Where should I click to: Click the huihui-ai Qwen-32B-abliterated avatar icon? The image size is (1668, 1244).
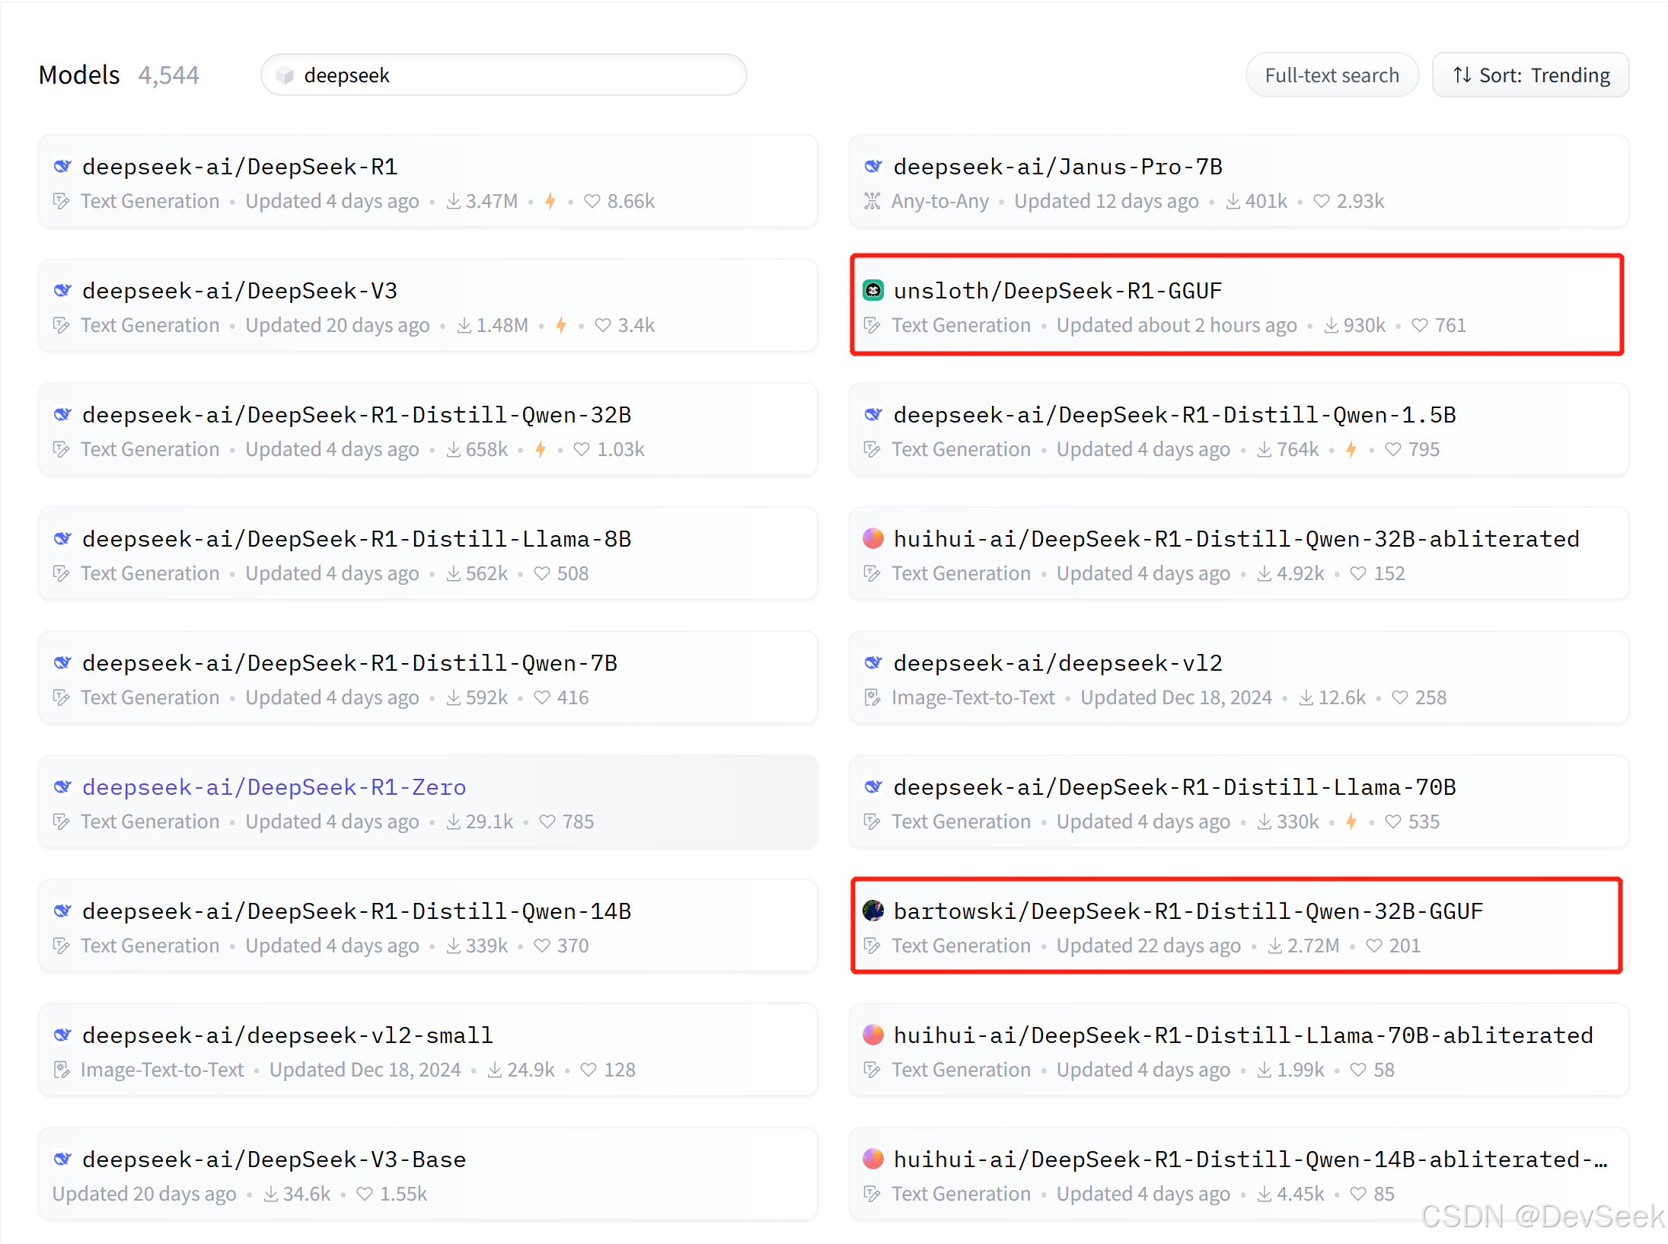872,538
